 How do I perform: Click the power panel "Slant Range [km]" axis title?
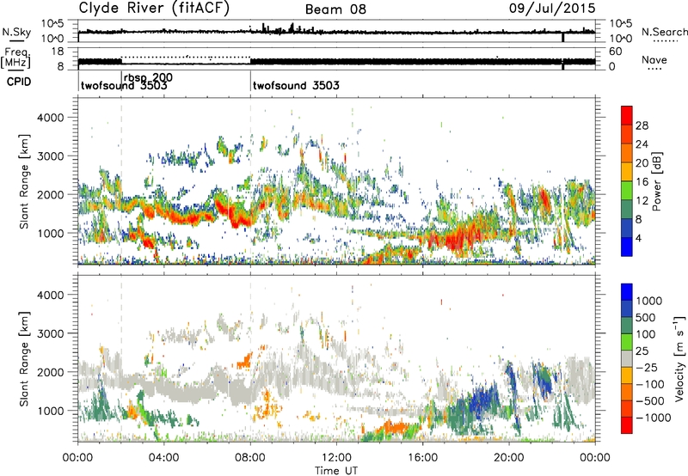[x=24, y=181]
